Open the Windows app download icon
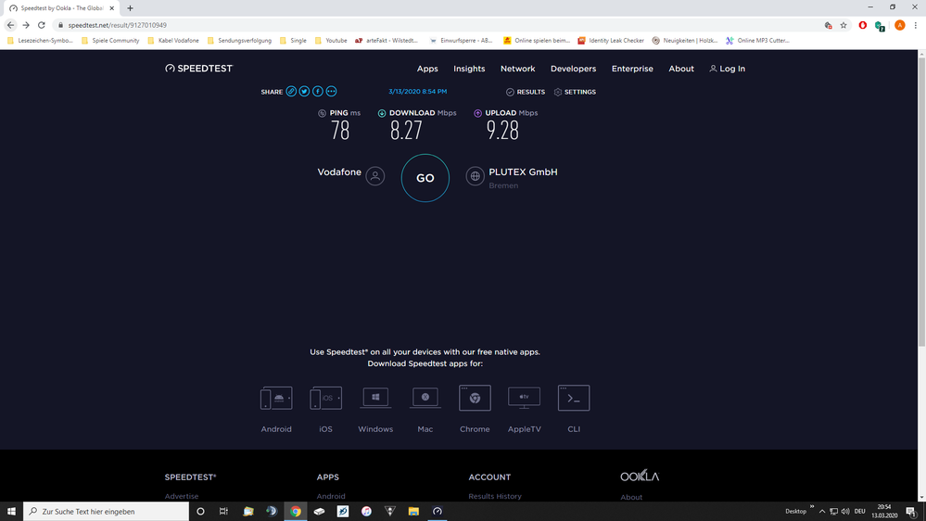926x521 pixels. [x=375, y=398]
